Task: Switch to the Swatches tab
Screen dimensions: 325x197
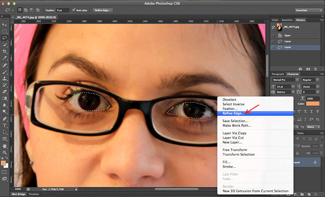Action: click(x=288, y=20)
